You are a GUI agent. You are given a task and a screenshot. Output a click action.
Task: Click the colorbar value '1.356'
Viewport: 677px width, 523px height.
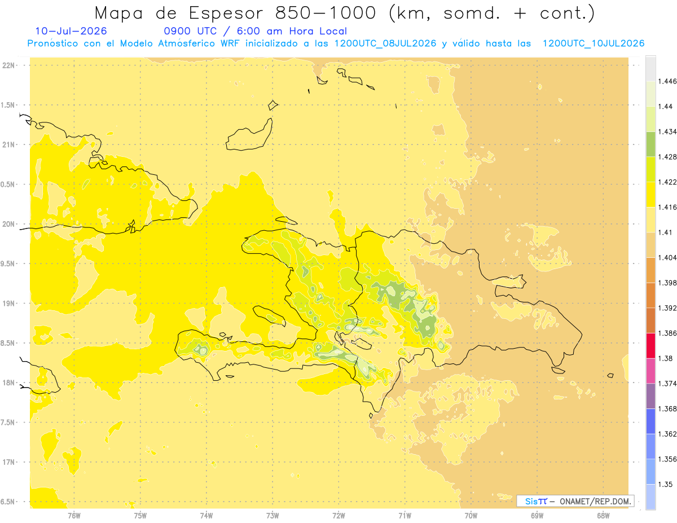[667, 459]
